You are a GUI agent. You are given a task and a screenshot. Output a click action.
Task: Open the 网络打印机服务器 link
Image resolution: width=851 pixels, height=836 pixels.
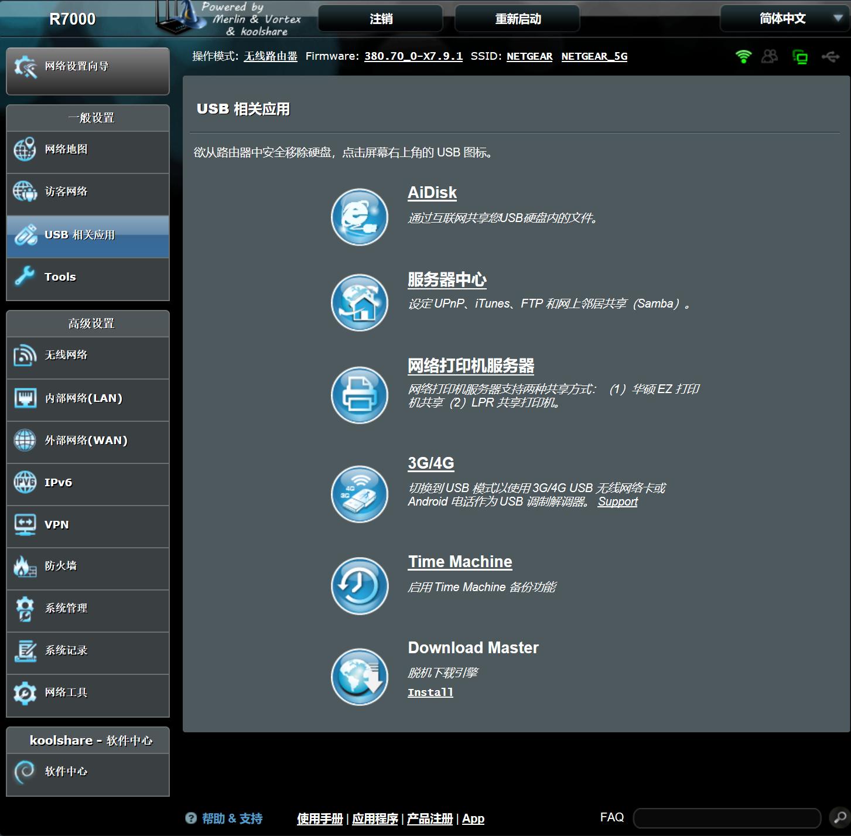pos(471,366)
